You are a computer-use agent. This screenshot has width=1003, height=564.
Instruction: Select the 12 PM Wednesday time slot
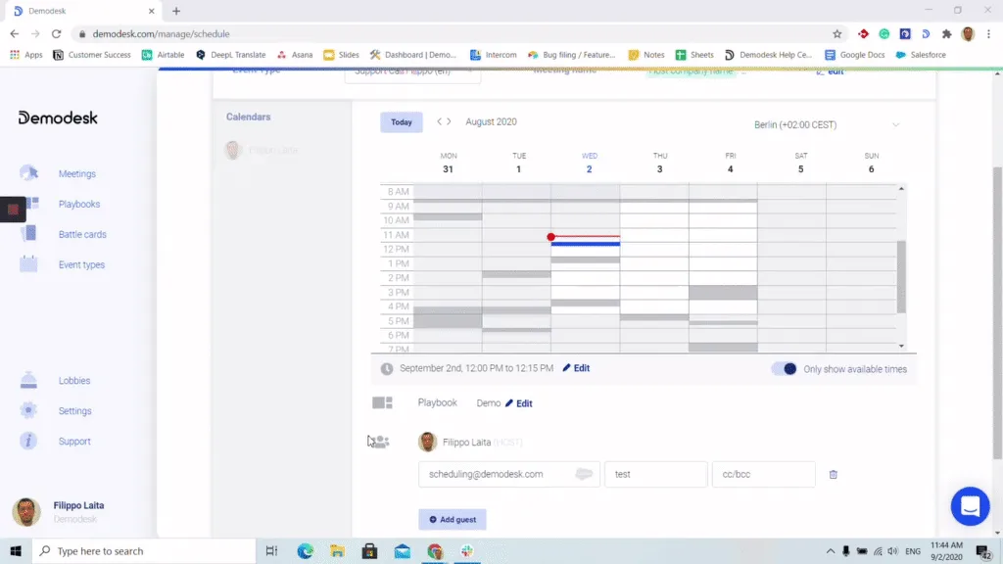coord(586,250)
